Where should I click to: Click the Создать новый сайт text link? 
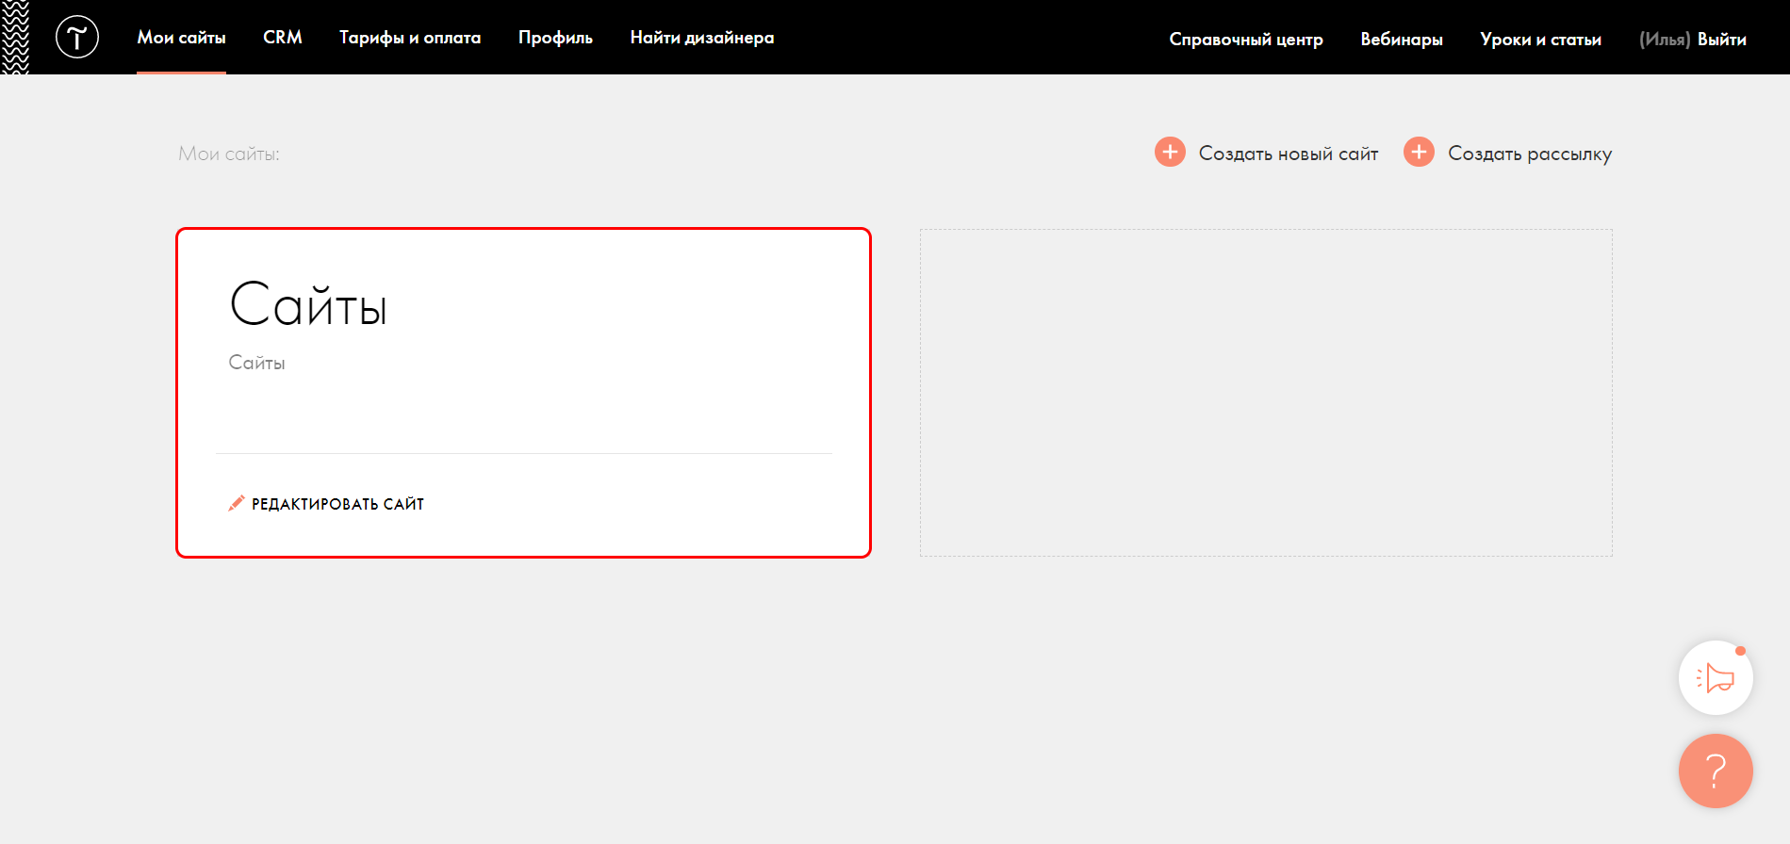pyautogui.click(x=1288, y=154)
